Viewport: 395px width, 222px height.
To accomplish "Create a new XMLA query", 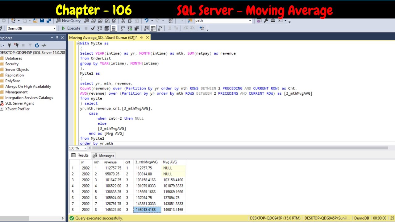I will pos(107,21).
